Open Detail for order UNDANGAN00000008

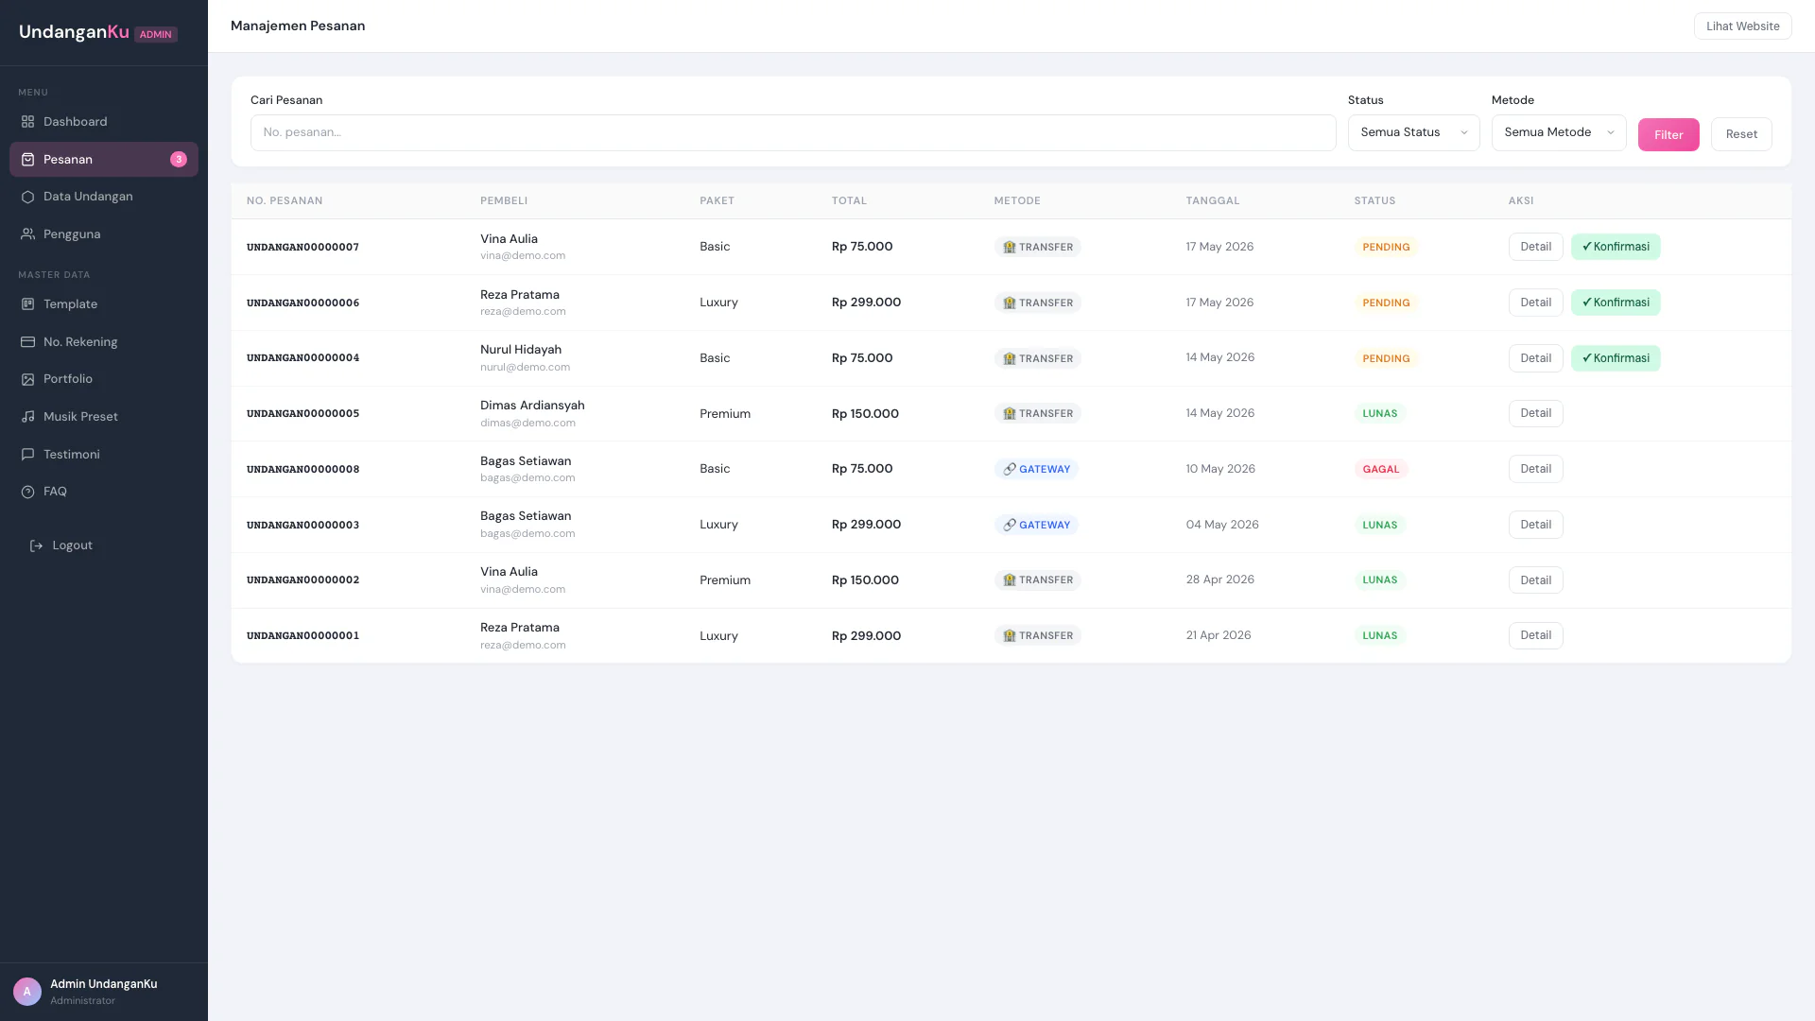tap(1535, 469)
